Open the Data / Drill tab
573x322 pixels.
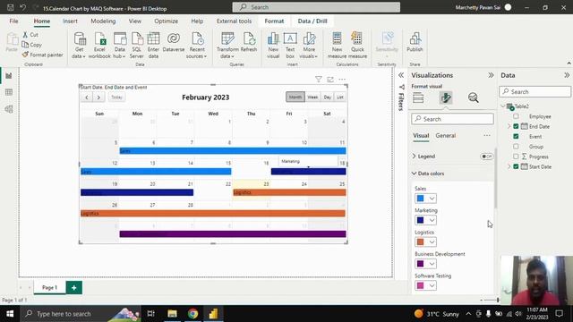click(312, 21)
